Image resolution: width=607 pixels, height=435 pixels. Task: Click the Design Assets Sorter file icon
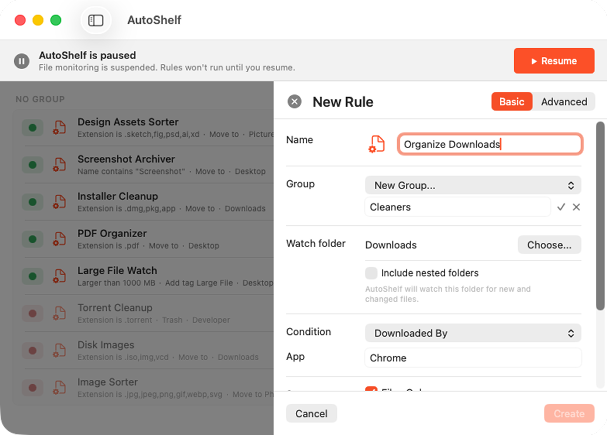pos(59,128)
